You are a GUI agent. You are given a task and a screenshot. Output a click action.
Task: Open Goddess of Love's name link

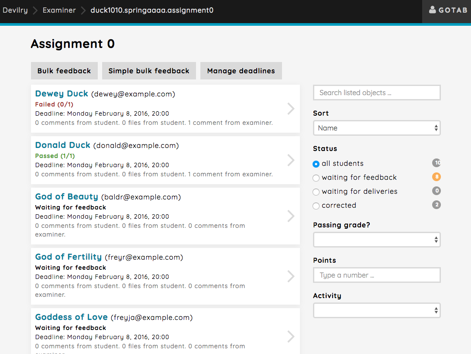coord(71,317)
